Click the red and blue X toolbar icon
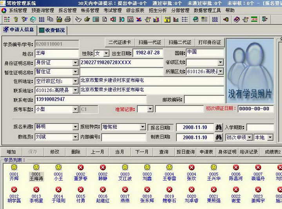The width and height of the screenshot is (282, 209). point(139,19)
